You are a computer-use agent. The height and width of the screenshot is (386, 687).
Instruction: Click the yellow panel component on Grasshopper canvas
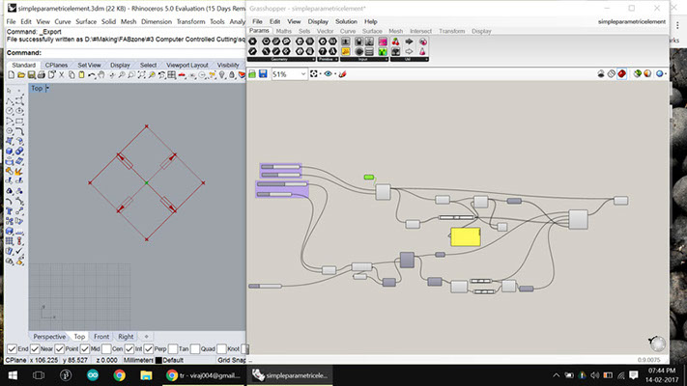point(466,236)
